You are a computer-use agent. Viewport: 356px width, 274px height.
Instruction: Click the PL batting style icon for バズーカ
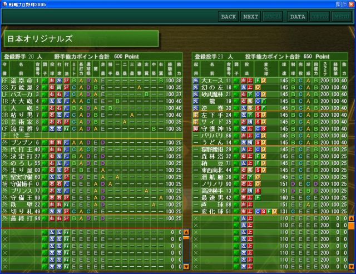pos(66,94)
